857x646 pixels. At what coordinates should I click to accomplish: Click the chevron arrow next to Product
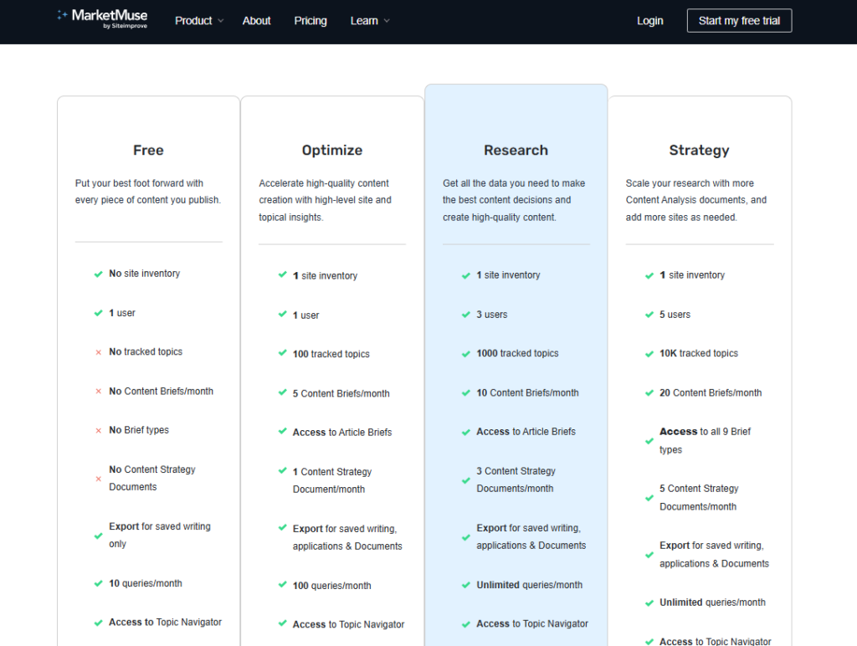click(219, 21)
